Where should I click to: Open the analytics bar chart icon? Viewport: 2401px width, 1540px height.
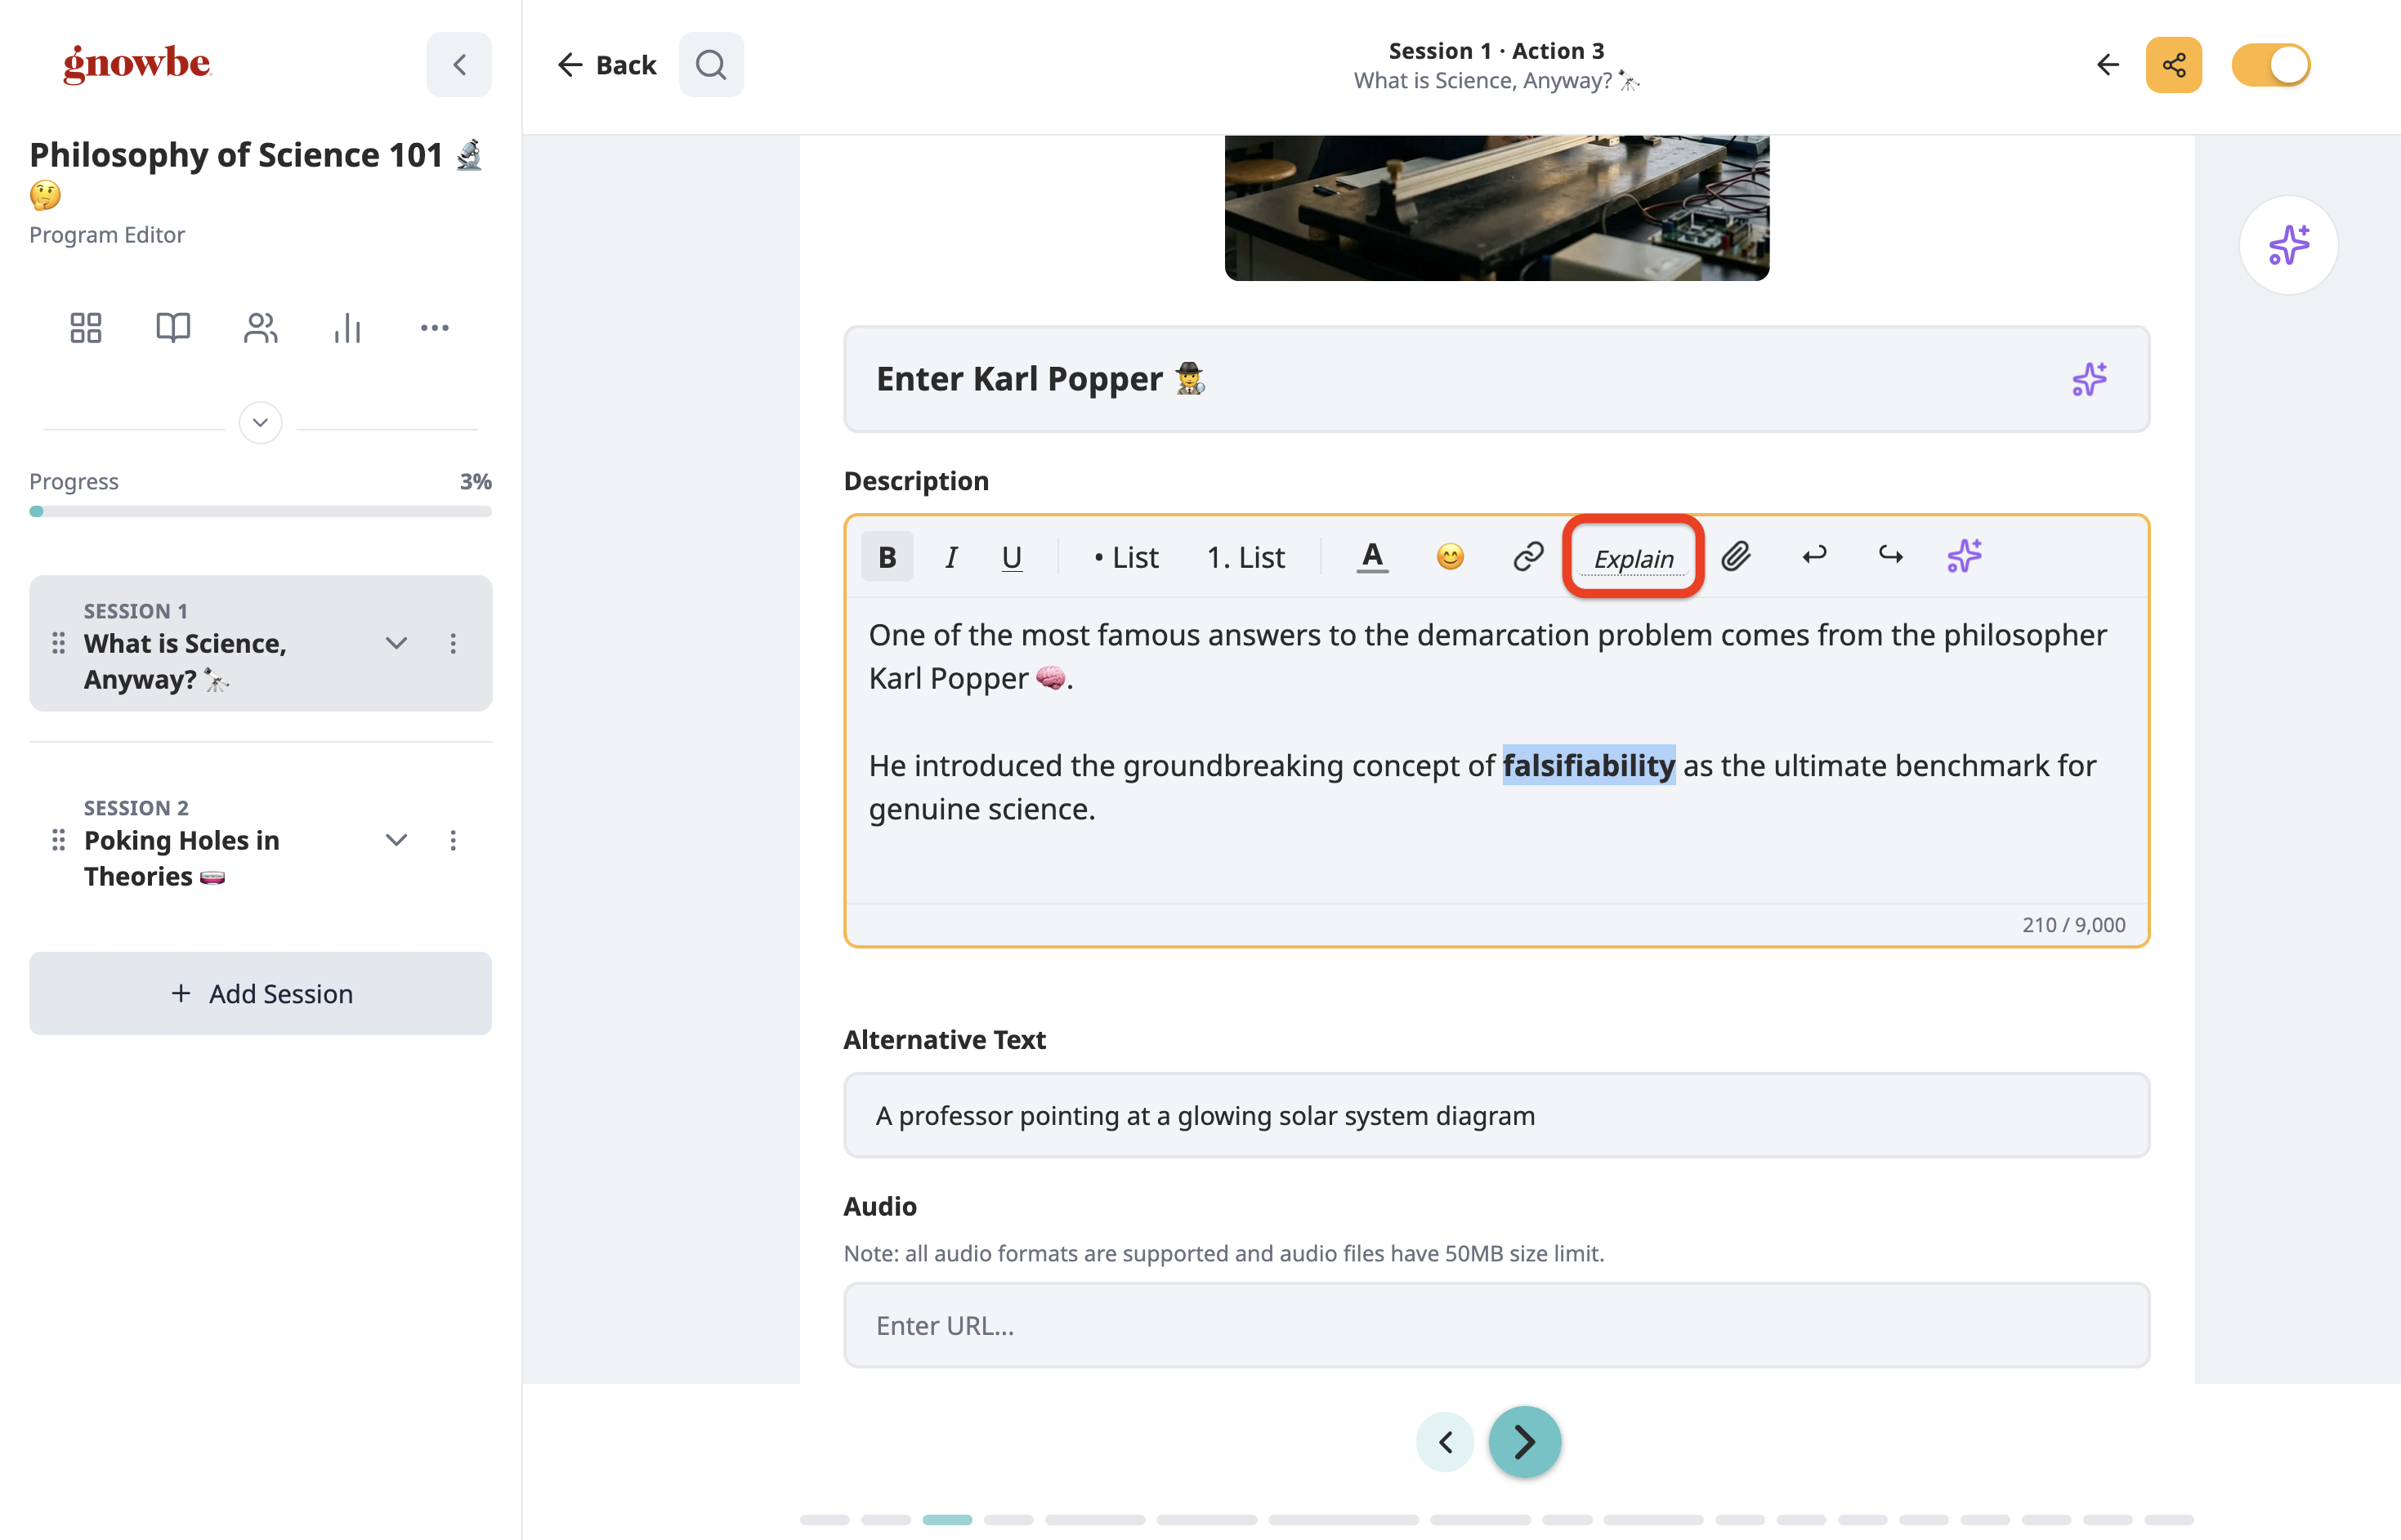tap(347, 328)
